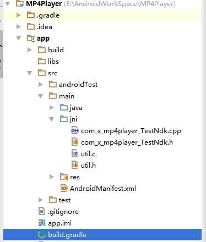This screenshot has width=206, height=242.
Task: Click the header icon of com_x_mp4player_TestNdk.h
Action: (75, 142)
